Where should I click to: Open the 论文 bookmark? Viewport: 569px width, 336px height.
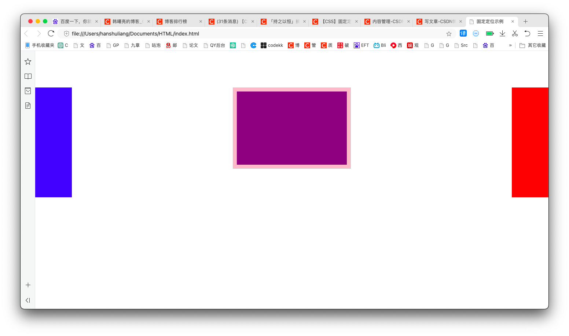190,45
